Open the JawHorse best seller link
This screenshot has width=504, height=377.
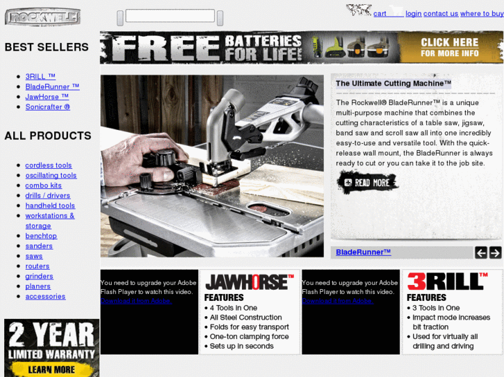(x=47, y=97)
